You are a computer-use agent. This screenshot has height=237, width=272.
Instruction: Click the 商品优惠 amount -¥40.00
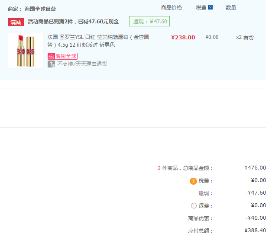pos(256,218)
